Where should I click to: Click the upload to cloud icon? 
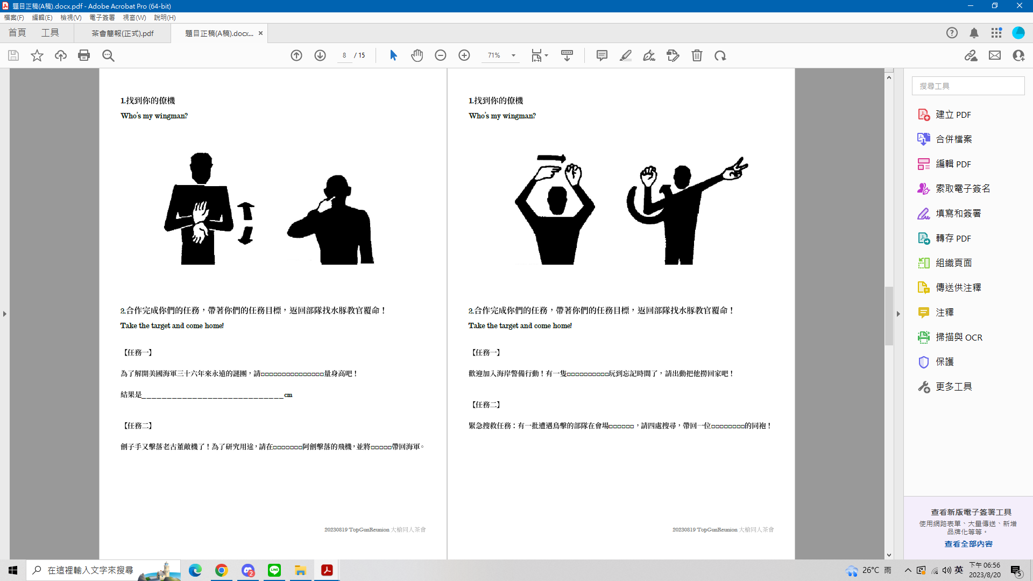pyautogui.click(x=61, y=55)
